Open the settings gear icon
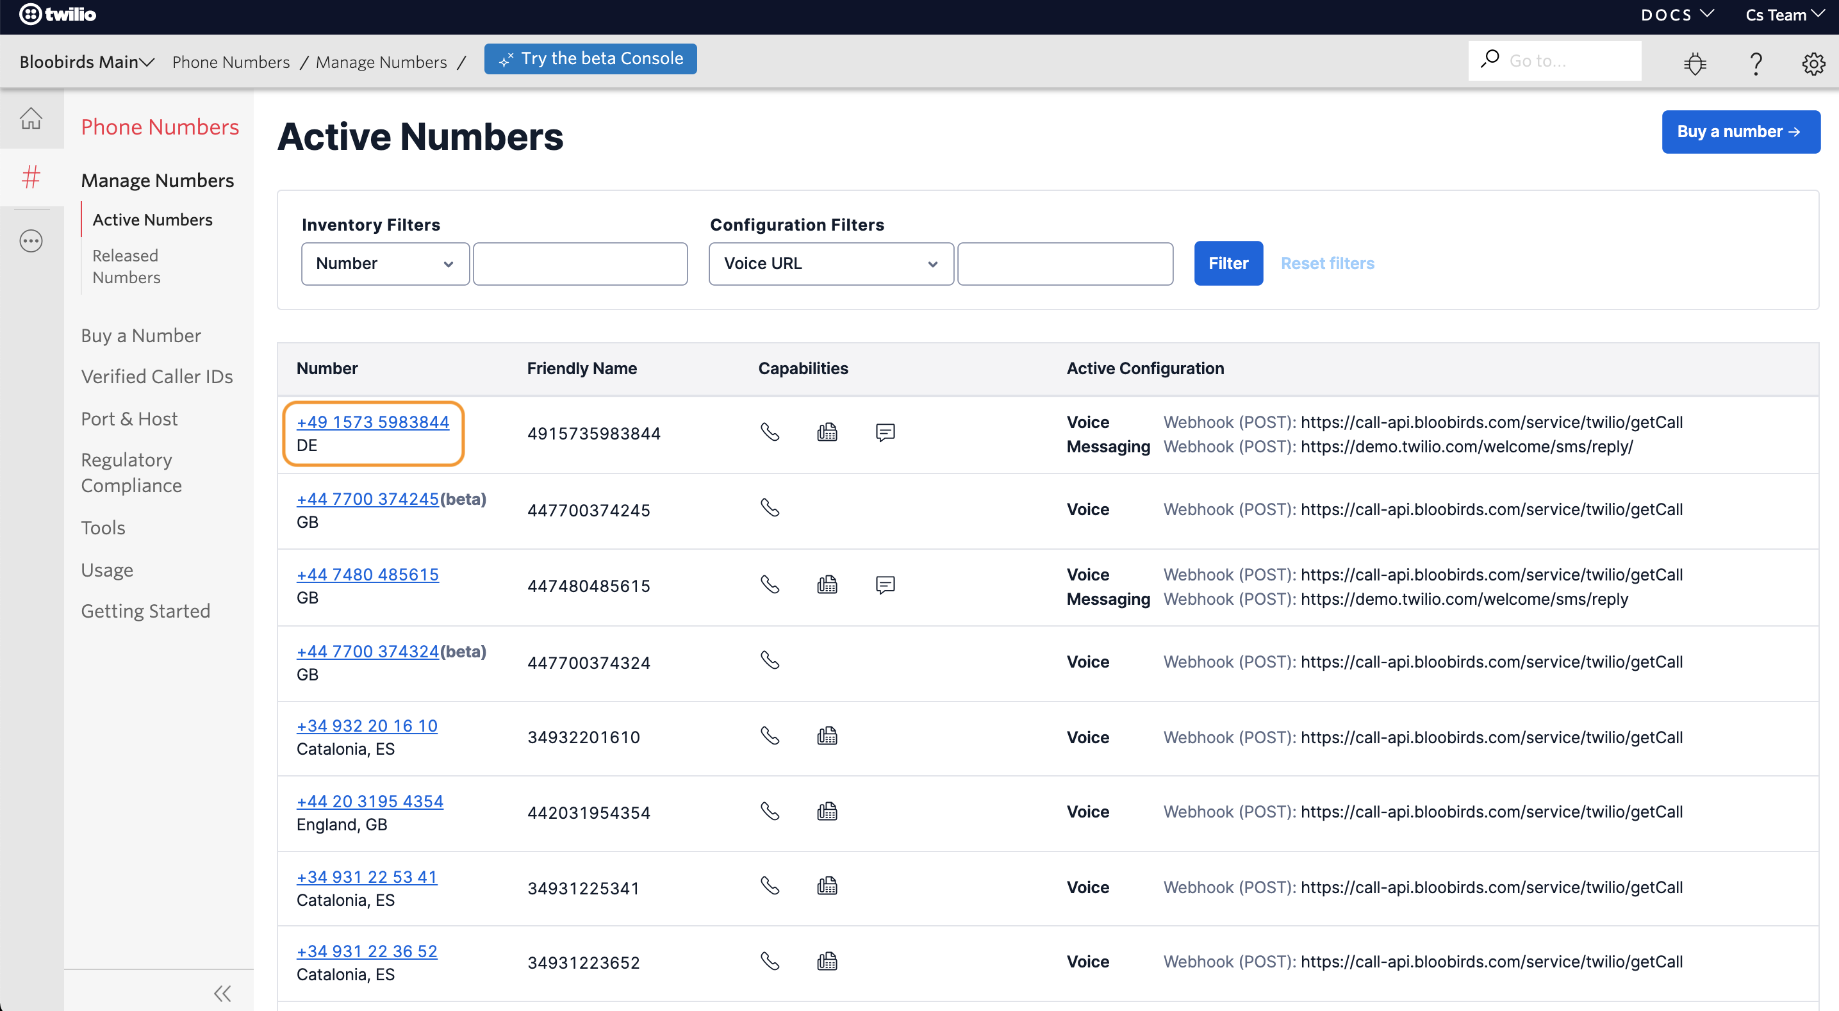Screen dimensions: 1839x1011 tap(1813, 63)
